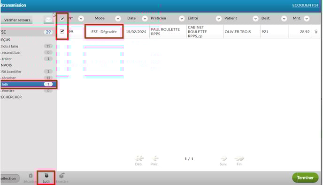Click the Vérifier retours button
The height and width of the screenshot is (185, 323).
tap(17, 20)
